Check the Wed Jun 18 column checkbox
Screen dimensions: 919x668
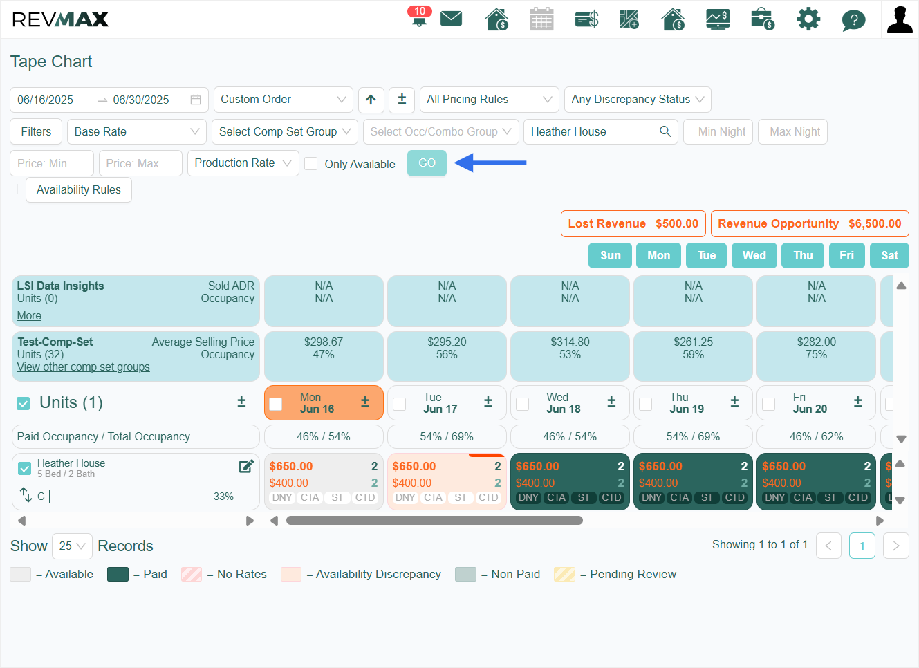[x=522, y=404]
